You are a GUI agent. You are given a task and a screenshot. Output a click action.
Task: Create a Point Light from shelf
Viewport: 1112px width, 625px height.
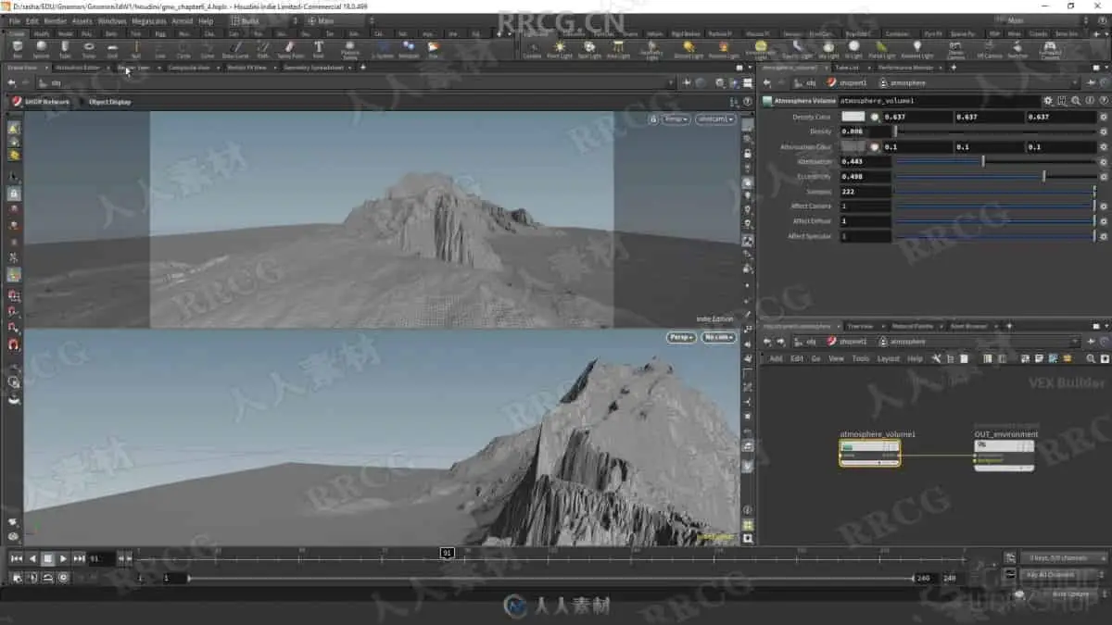[x=559, y=48]
